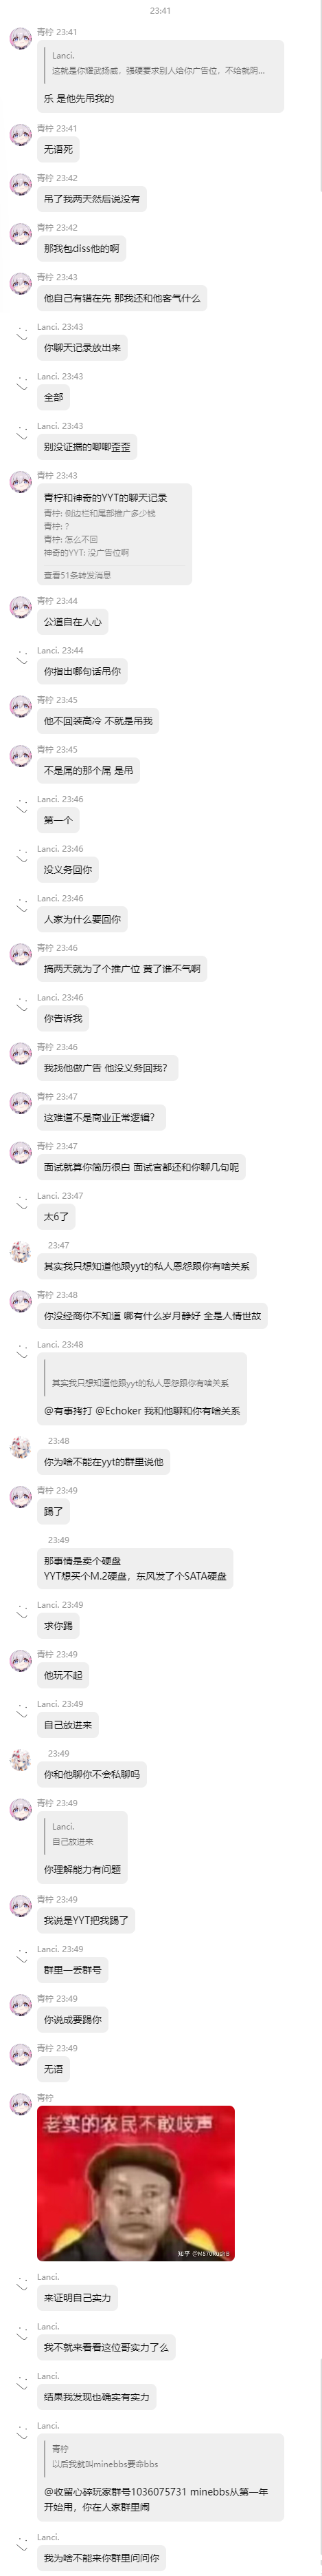Image resolution: width=322 pixels, height=2576 pixels.
Task: Open the forwarded '青柠和神奇的YYT的聊天记录' card
Action: 115,534
